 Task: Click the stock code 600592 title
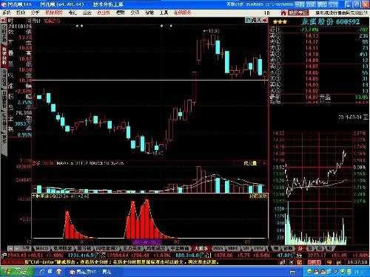(348, 21)
